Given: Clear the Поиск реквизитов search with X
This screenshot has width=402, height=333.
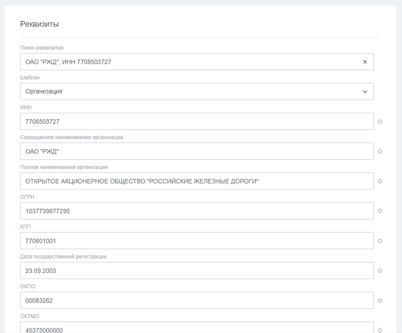Looking at the screenshot, I should pyautogui.click(x=365, y=62).
